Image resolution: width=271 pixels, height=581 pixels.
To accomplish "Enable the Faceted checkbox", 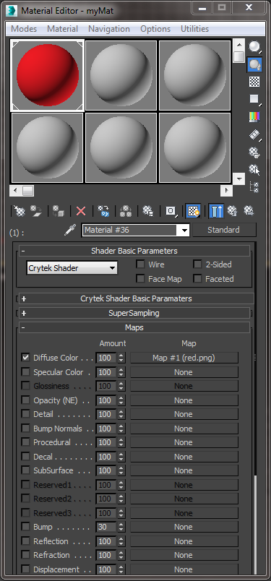I will point(197,279).
